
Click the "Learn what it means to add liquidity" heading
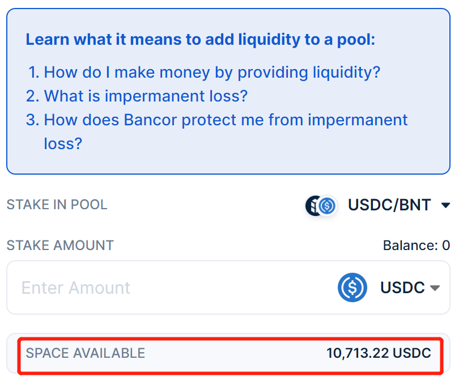pyautogui.click(x=201, y=40)
